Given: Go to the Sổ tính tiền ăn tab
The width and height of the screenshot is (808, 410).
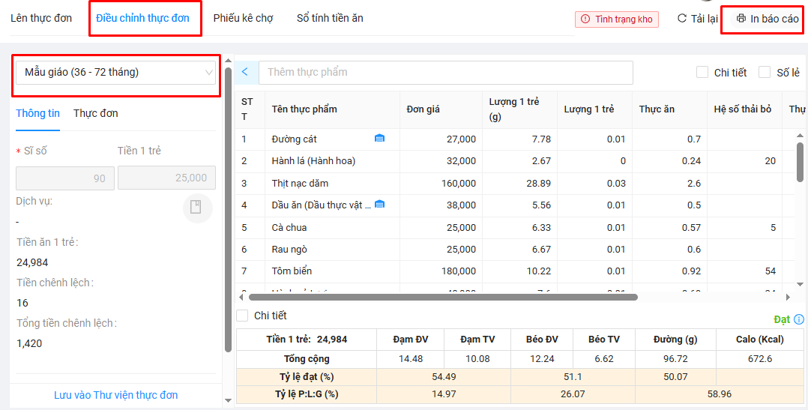Looking at the screenshot, I should (x=330, y=18).
